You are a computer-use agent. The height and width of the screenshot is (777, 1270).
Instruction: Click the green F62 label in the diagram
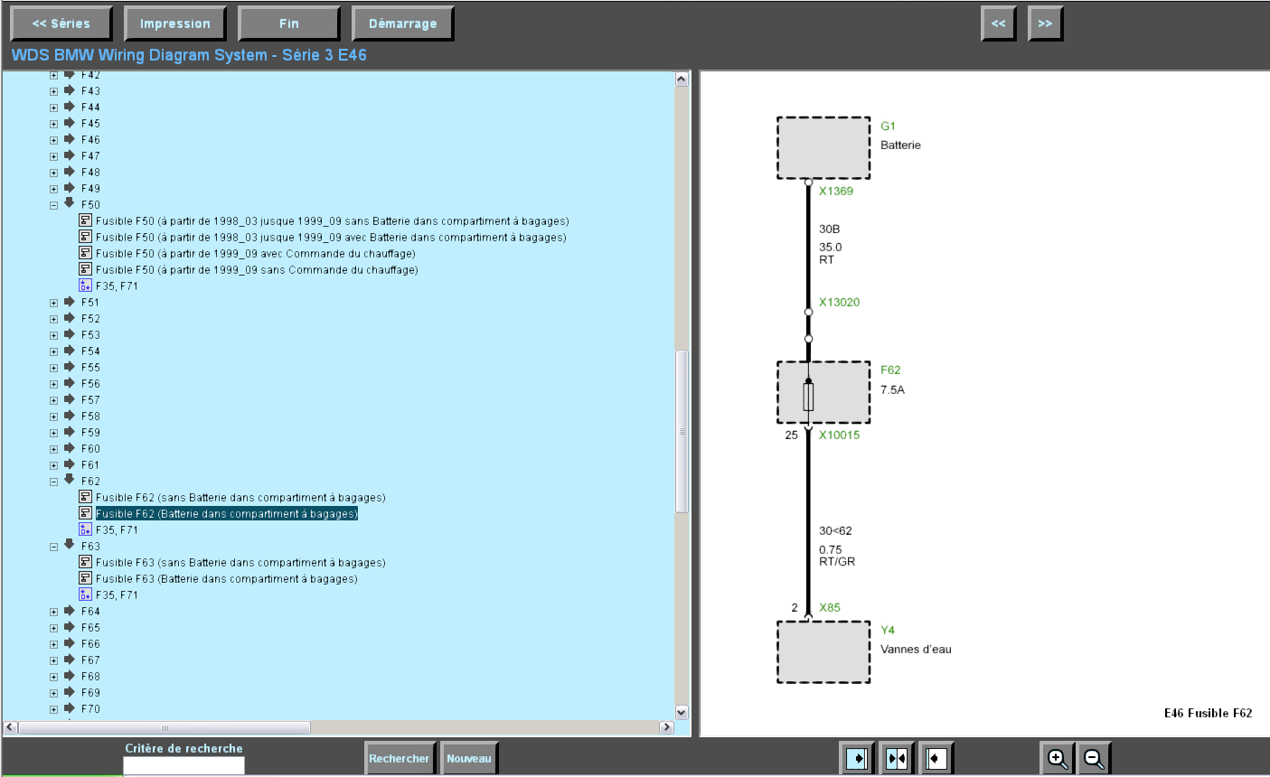coord(890,370)
